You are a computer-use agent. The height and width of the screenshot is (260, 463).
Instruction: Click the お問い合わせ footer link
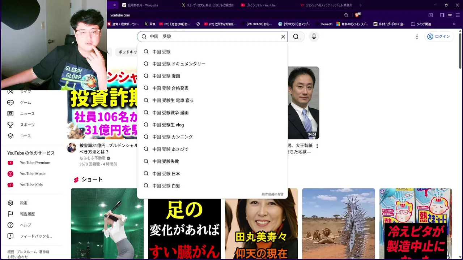[x=17, y=257]
